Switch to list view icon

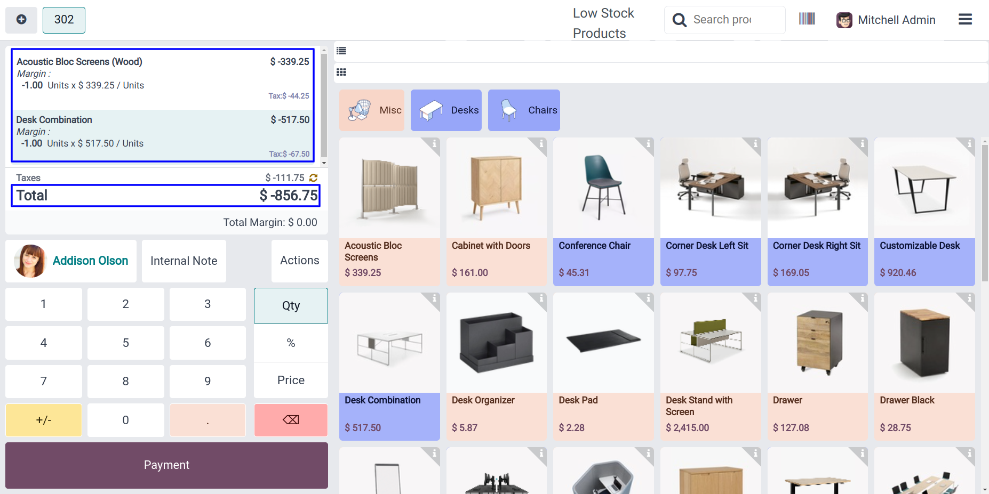coord(341,51)
